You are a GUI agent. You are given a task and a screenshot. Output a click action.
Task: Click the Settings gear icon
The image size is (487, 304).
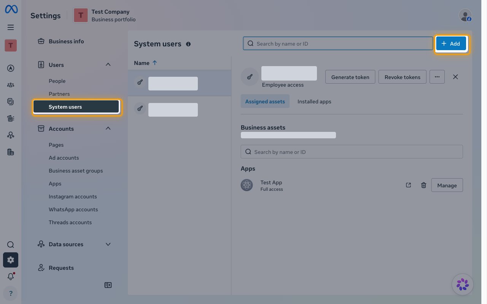click(11, 260)
